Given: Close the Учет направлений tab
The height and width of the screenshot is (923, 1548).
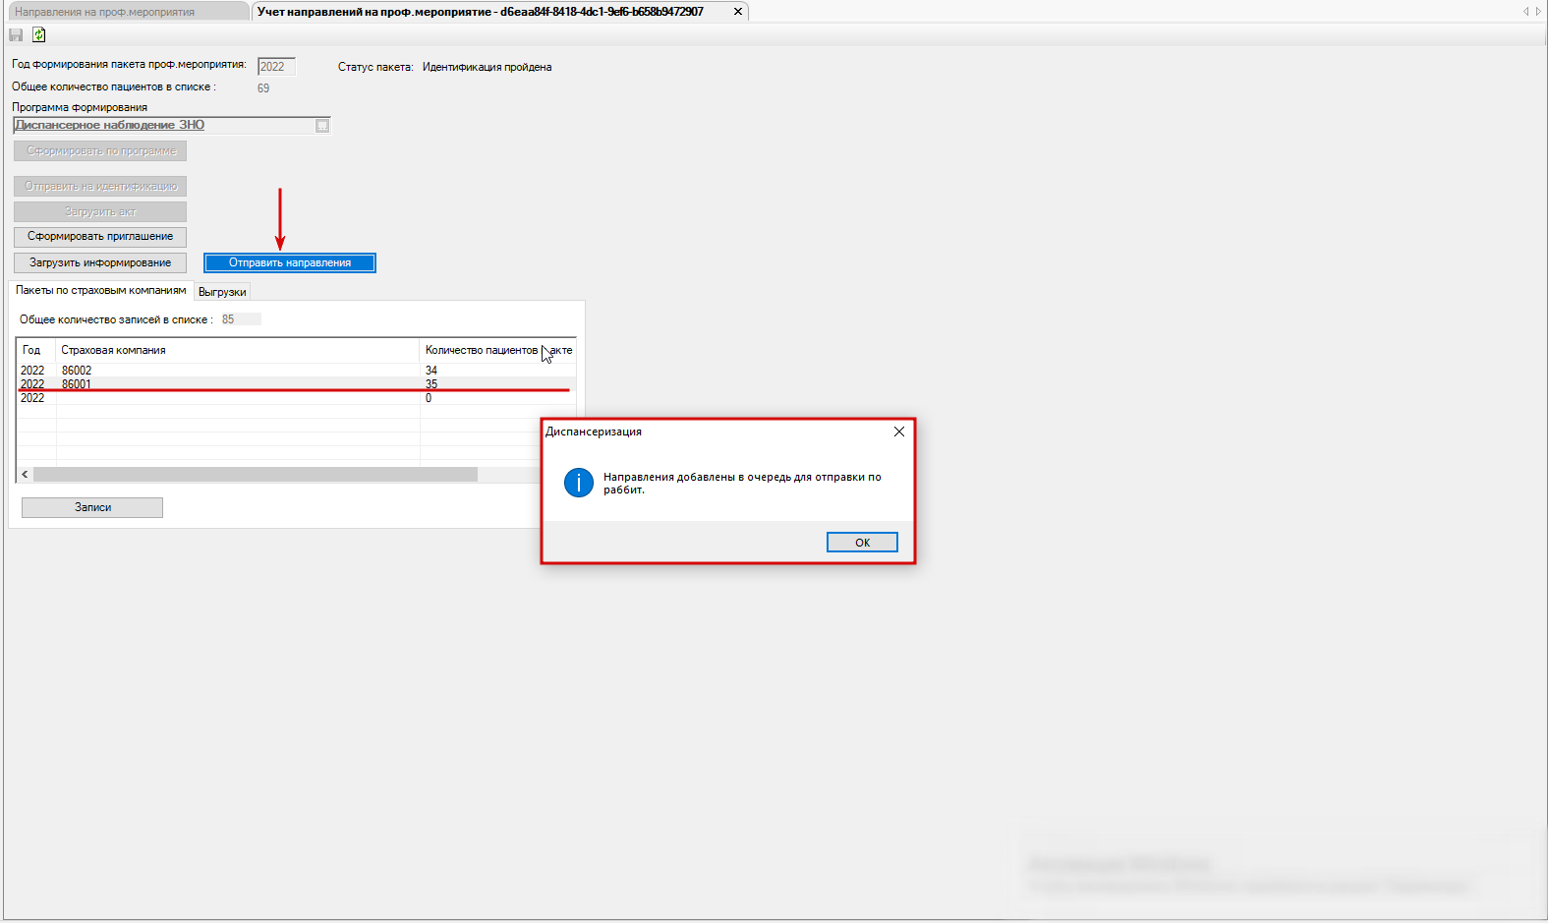Looking at the screenshot, I should pyautogui.click(x=738, y=12).
